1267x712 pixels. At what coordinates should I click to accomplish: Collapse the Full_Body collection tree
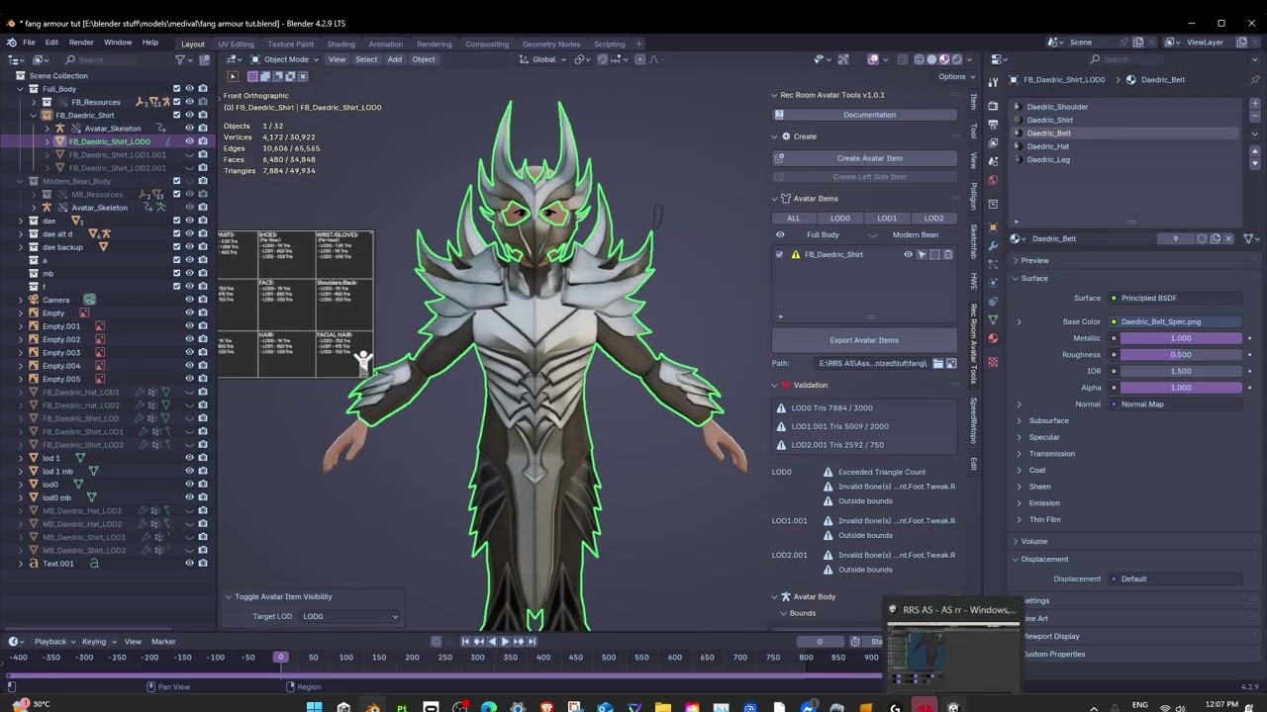[x=20, y=89]
